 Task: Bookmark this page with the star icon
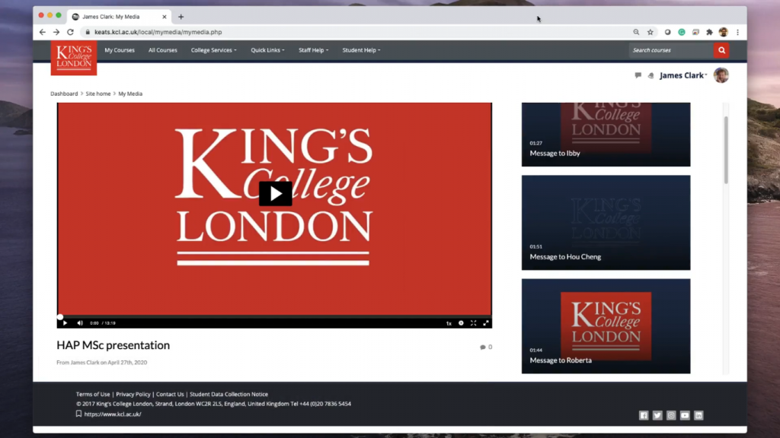click(651, 32)
